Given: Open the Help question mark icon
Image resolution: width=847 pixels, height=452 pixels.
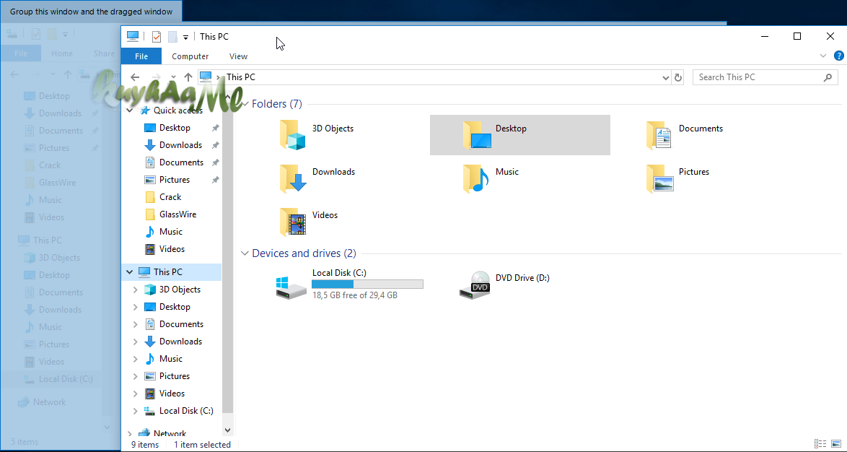Looking at the screenshot, I should click(838, 56).
